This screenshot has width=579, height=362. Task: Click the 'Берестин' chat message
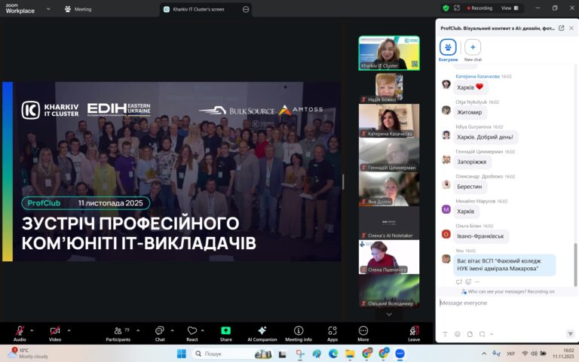point(470,187)
